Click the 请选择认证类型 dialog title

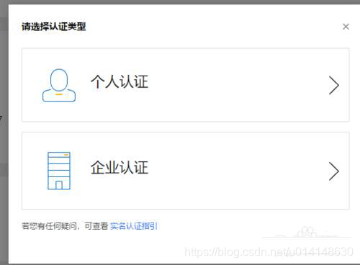point(54,27)
